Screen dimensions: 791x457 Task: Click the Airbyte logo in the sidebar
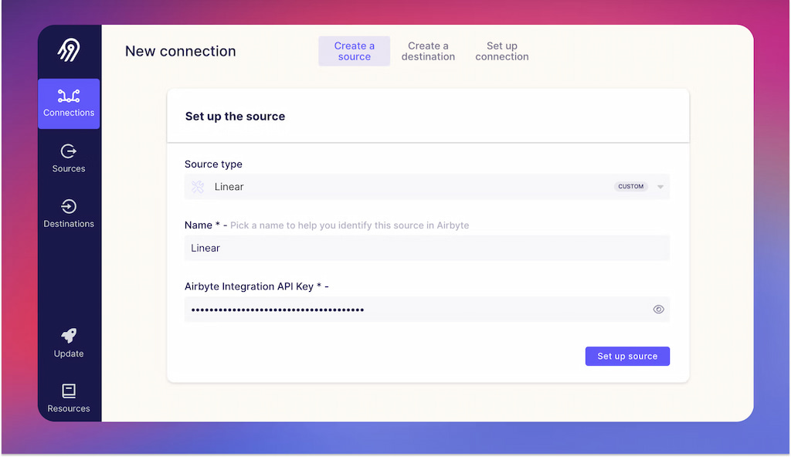(69, 49)
